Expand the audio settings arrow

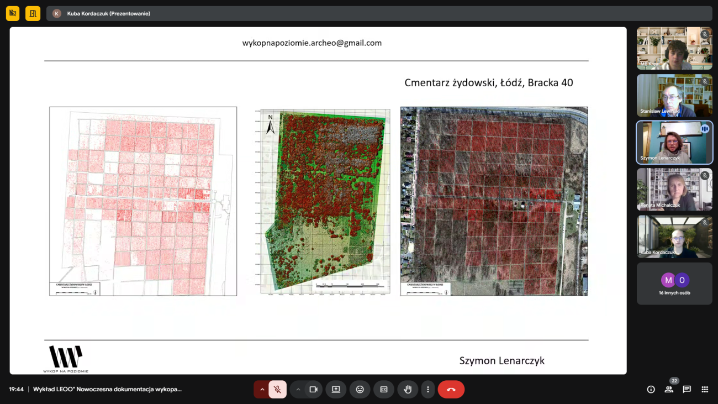(262, 389)
